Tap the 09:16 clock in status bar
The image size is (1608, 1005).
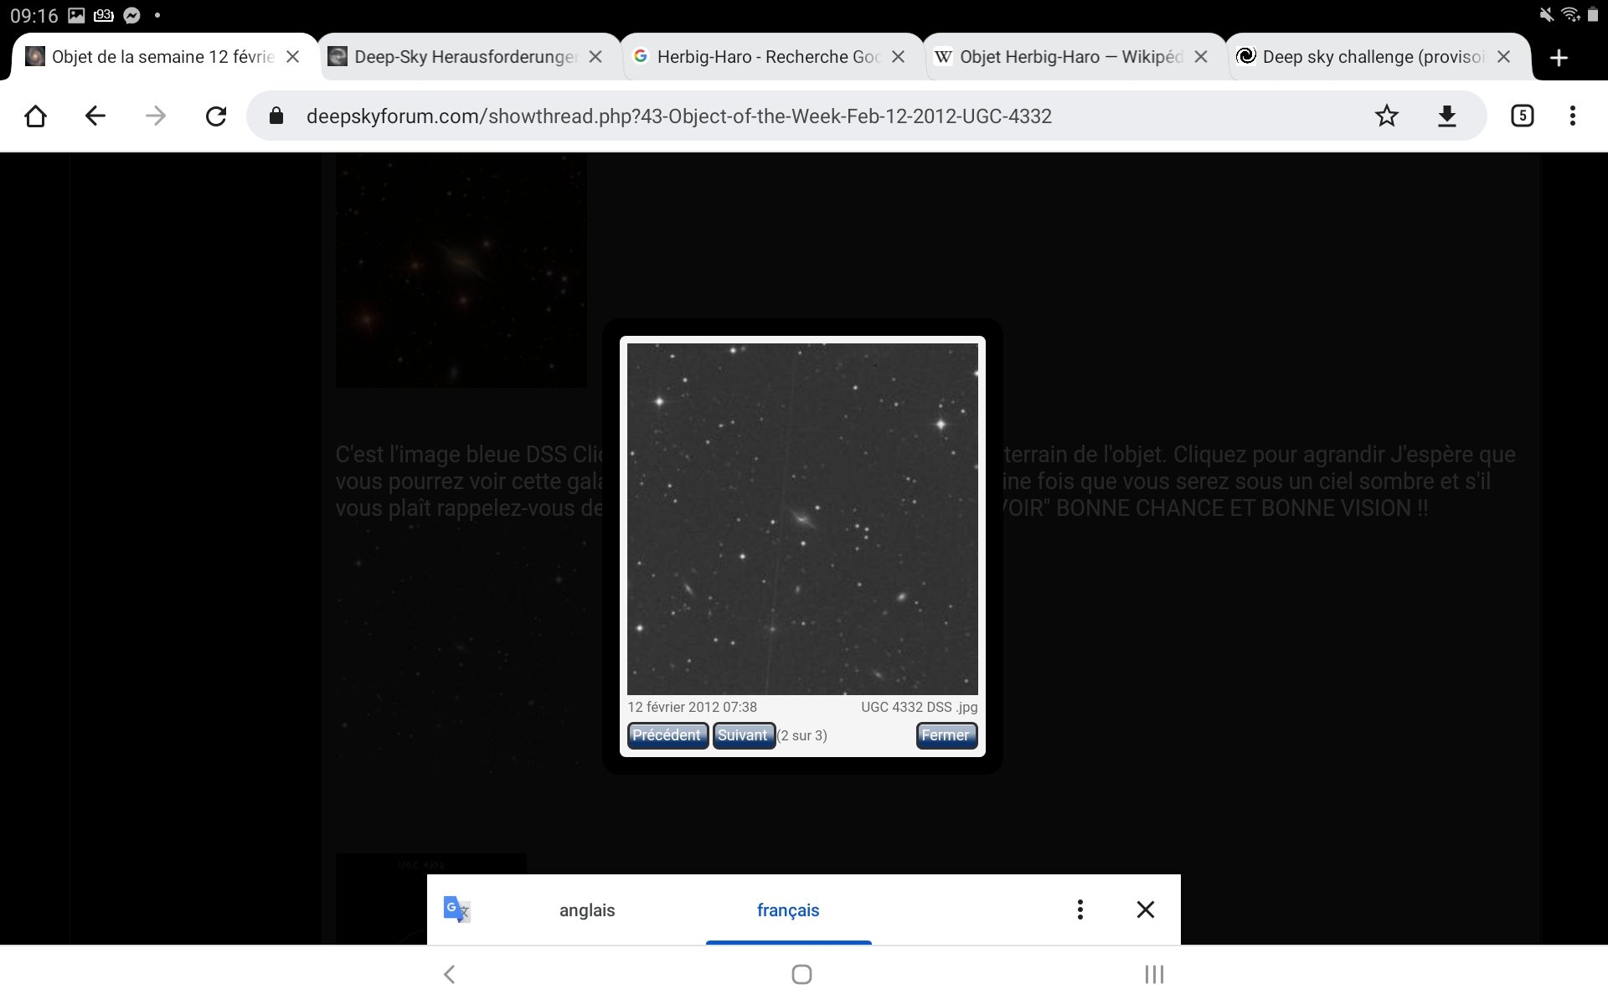click(x=34, y=15)
